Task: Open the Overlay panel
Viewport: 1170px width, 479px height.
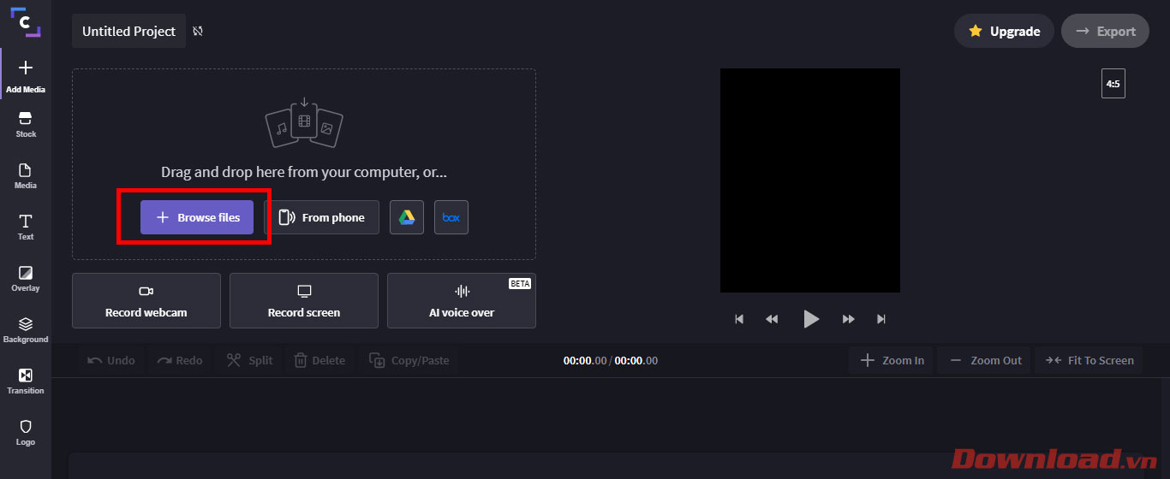Action: click(26, 278)
